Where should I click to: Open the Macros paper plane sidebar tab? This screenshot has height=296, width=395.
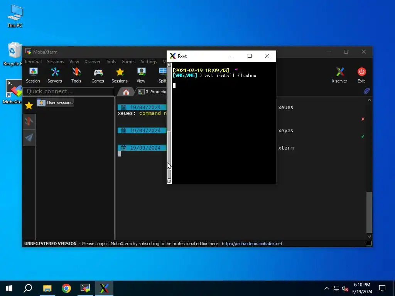(29, 138)
